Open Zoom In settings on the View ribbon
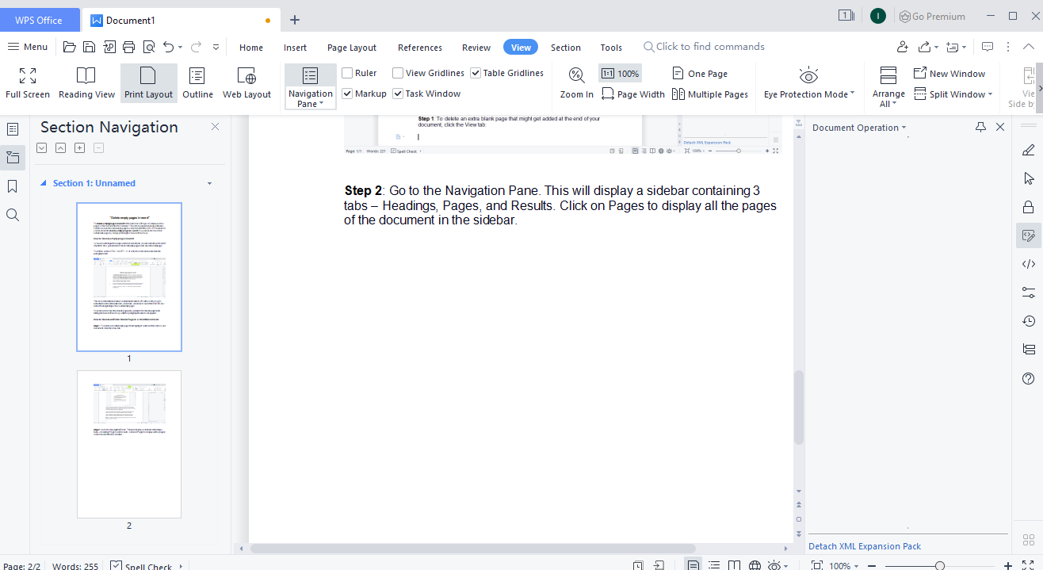The image size is (1043, 570). tap(576, 82)
